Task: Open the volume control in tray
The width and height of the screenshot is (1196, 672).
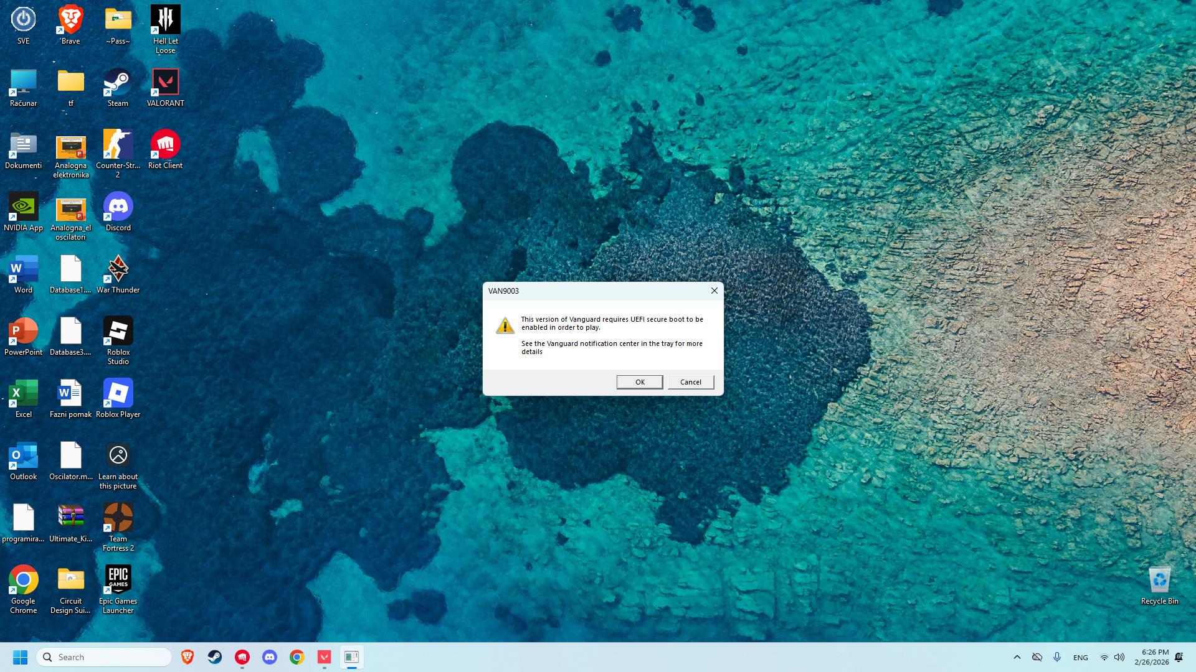Action: pos(1119,657)
